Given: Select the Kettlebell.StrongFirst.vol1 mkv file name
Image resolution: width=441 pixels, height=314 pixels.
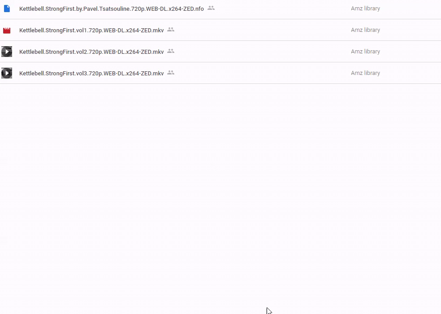Looking at the screenshot, I should click(x=91, y=30).
